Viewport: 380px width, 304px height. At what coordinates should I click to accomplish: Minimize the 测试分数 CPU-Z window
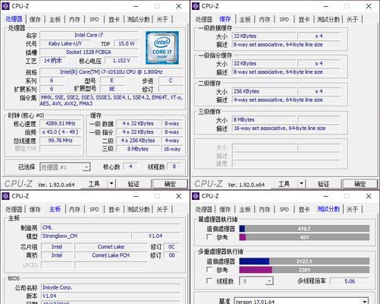point(326,196)
